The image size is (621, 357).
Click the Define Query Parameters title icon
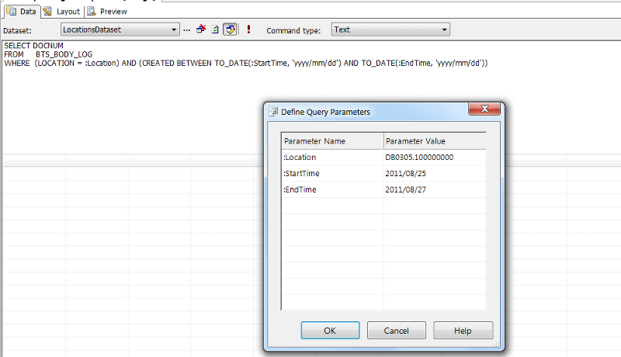(273, 112)
